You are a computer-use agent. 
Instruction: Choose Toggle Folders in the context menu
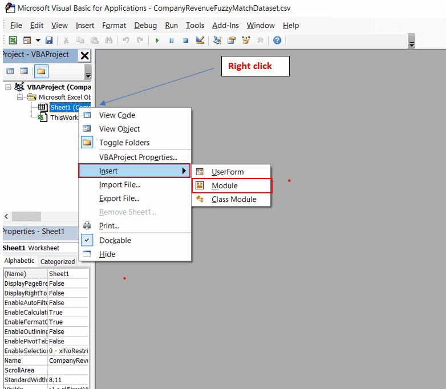point(135,143)
